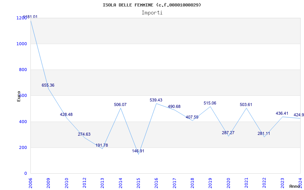Image resolution: width=304 pixels, height=190 pixels.
Task: Select the 800 value on the y-axis
Action: [24, 70]
